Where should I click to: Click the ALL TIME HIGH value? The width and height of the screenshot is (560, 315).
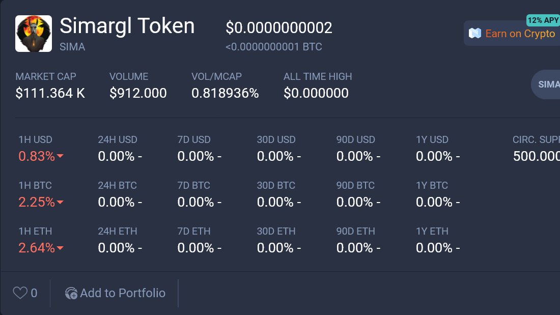point(316,93)
